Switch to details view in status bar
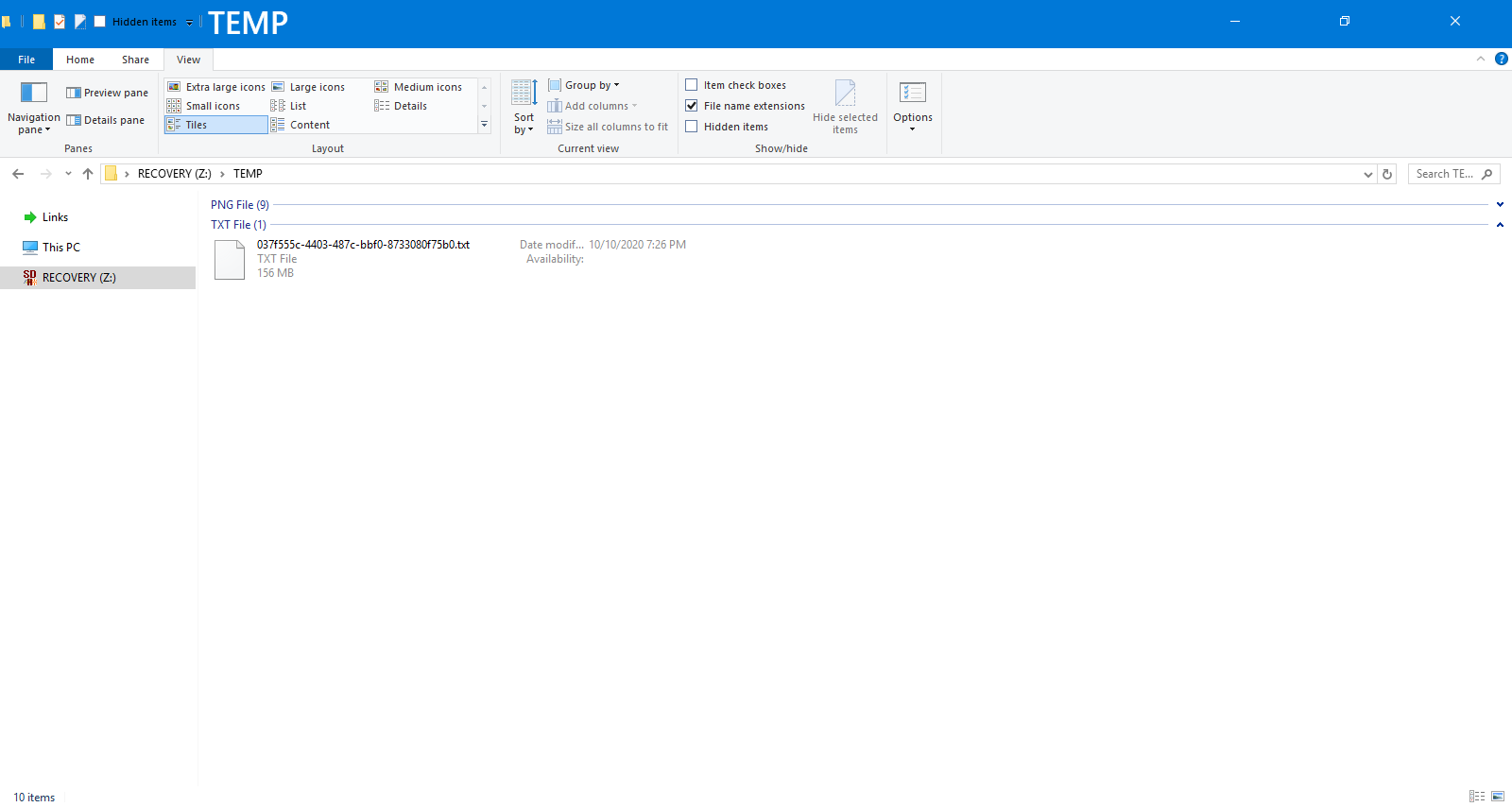 1477,797
